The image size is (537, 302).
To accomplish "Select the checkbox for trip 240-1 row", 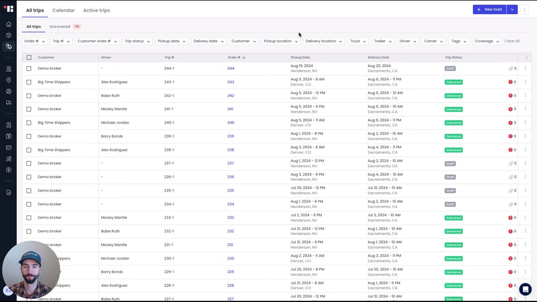I will click(29, 123).
